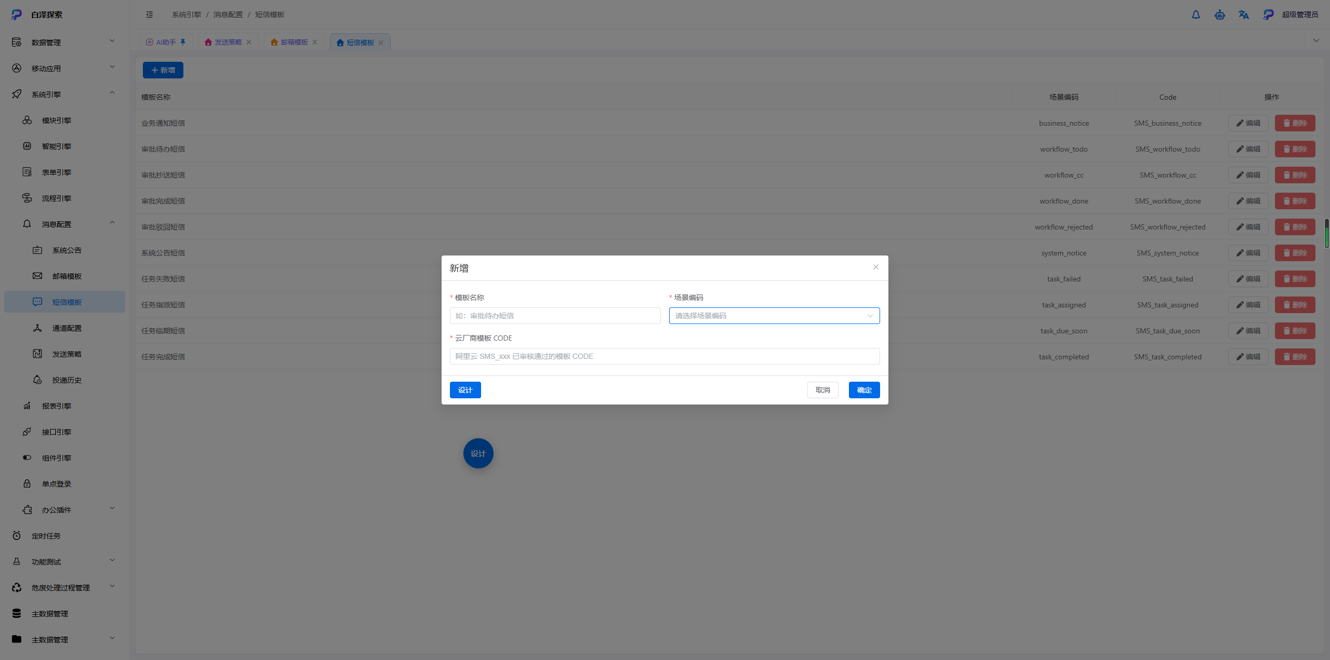The height and width of the screenshot is (660, 1330).
Task: Click the 模板名称 input field
Action: pyautogui.click(x=555, y=316)
